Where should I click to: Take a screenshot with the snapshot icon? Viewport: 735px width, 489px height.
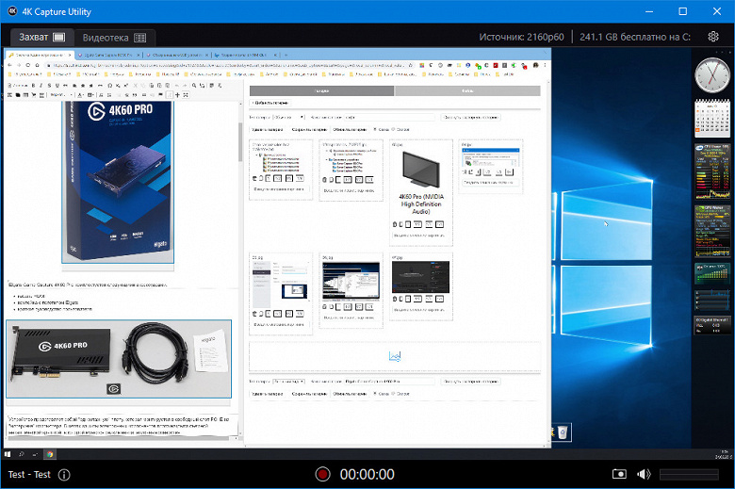point(619,474)
